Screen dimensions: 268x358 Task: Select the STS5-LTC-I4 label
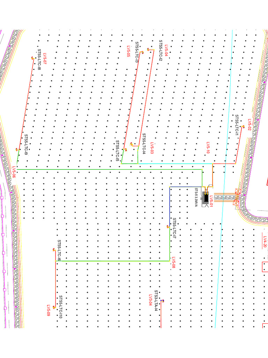[x=144, y=144]
